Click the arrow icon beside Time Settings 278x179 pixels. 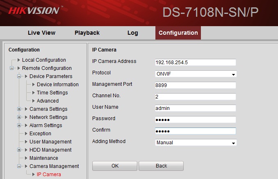[x=33, y=93]
